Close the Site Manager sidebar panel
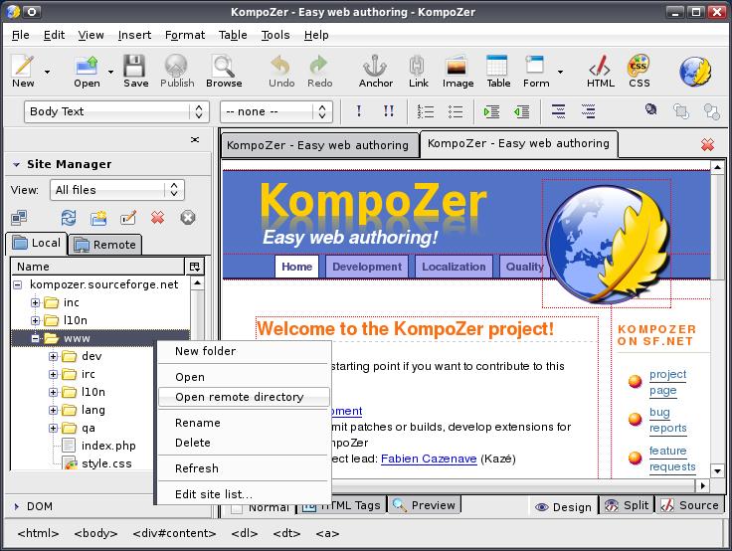 tap(195, 139)
